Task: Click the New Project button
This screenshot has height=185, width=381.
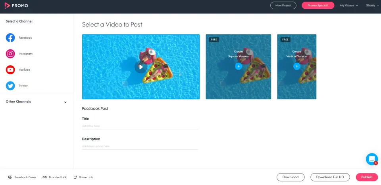Action: click(x=283, y=5)
